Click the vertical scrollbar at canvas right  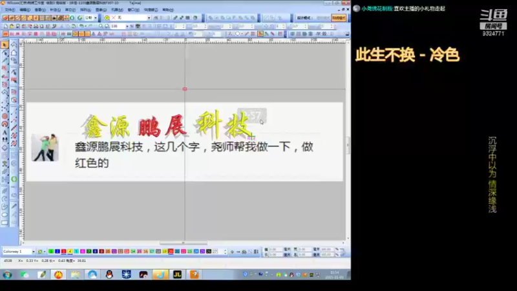tap(348, 145)
